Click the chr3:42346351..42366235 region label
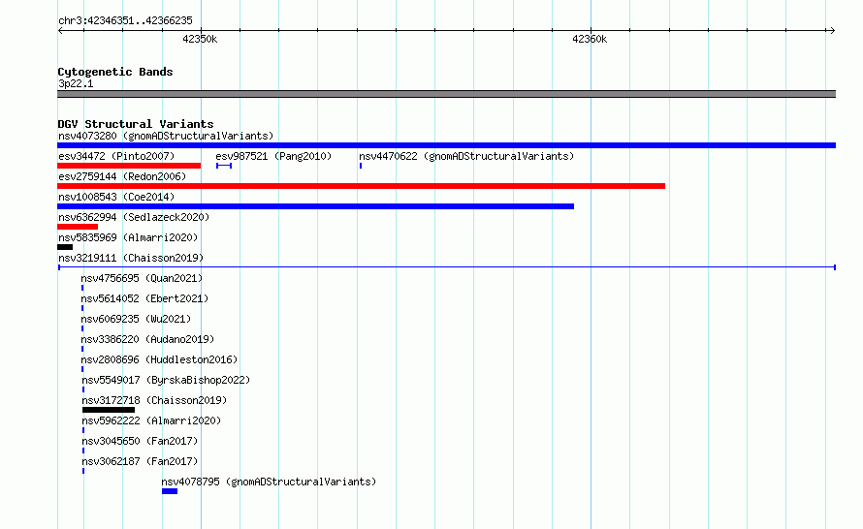This screenshot has width=863, height=529. 125,21
